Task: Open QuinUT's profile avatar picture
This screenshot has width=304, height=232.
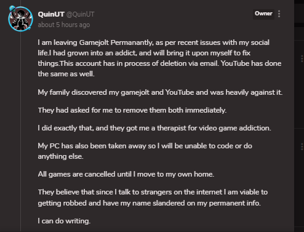Action: 20,19
